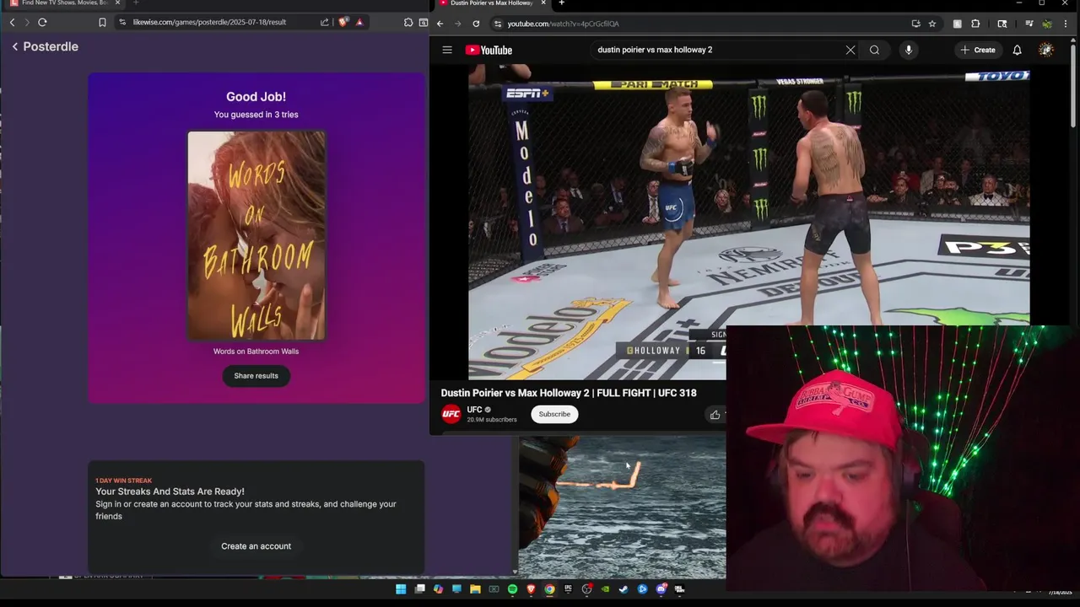Open YouTube account avatar menu
The image size is (1080, 607).
point(1046,50)
